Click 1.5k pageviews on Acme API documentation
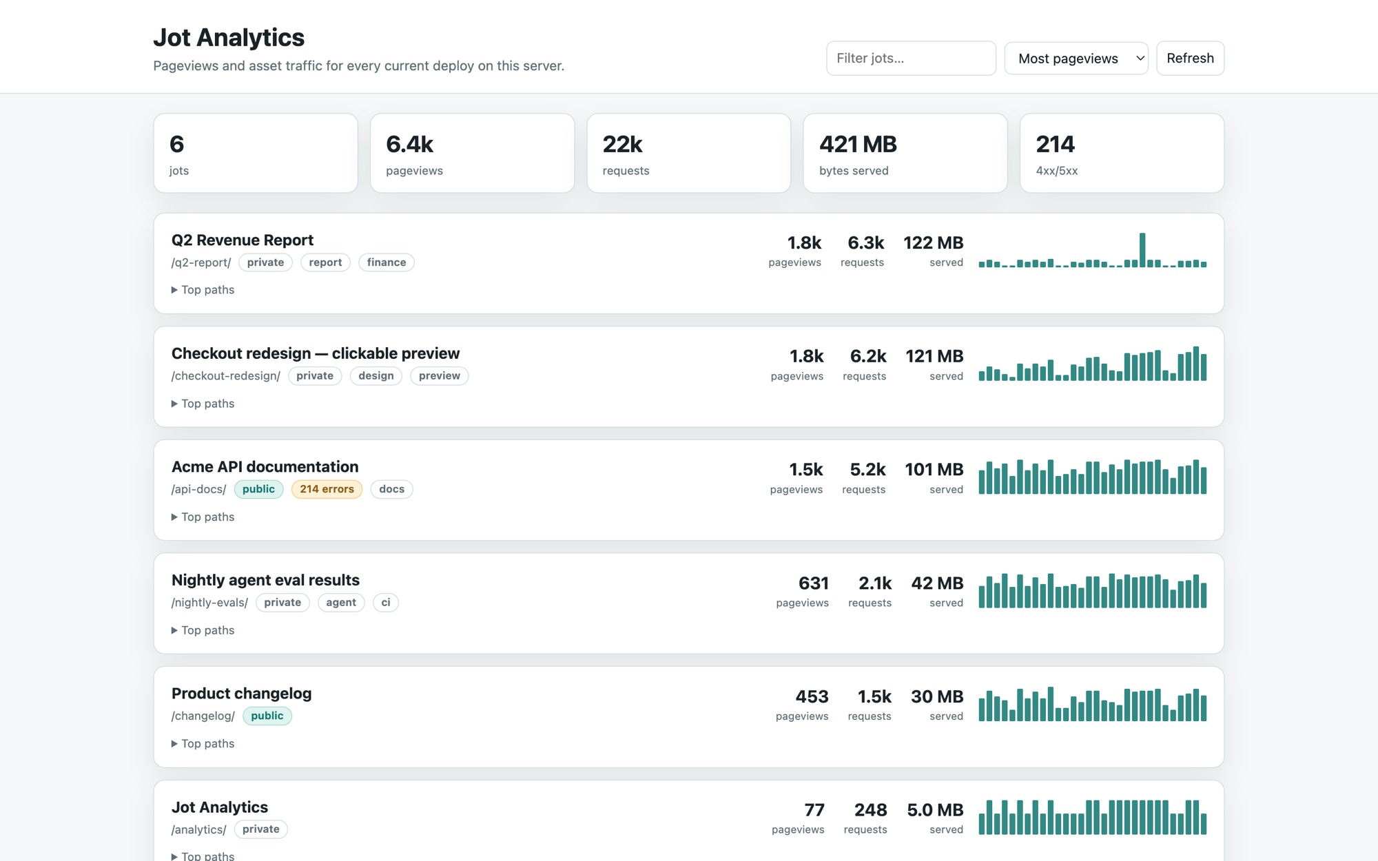This screenshot has height=861, width=1378. 796,478
